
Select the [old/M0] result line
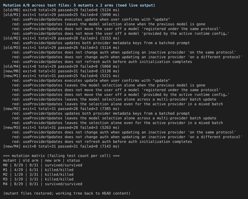click(61, 10)
